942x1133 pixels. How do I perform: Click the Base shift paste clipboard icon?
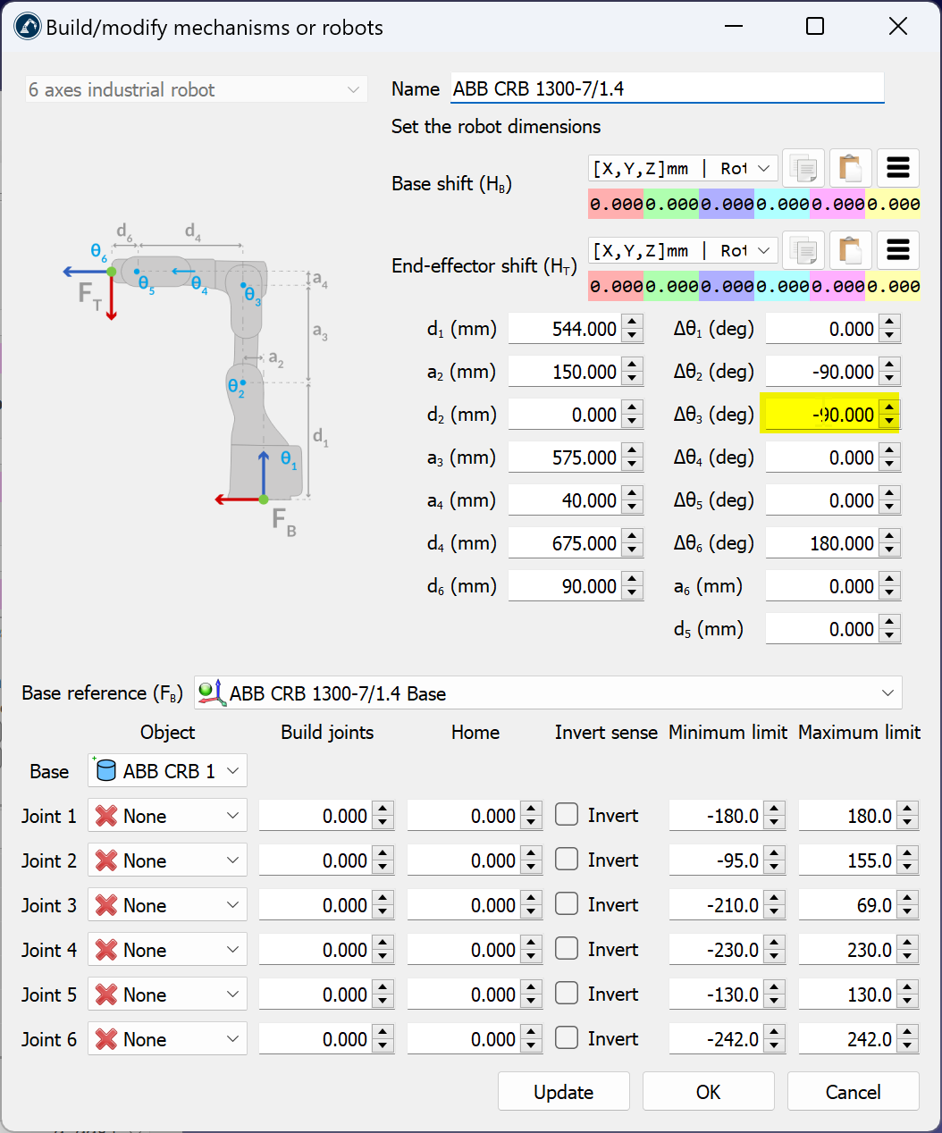point(850,168)
